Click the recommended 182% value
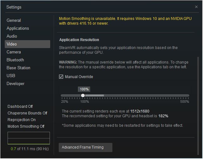Screen dimensions: 203x159 (163, 116)
